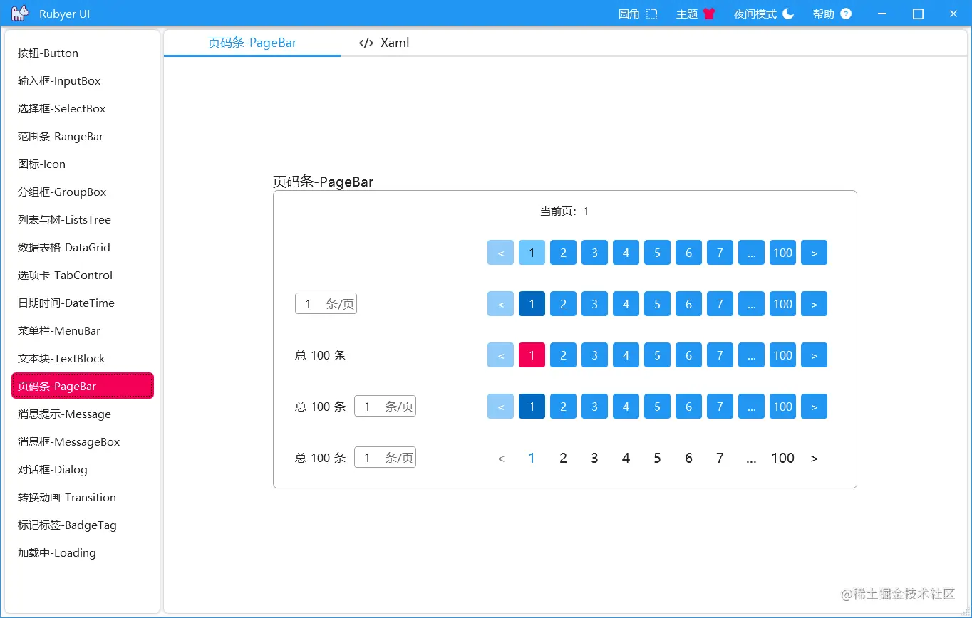Click the Rubyer UI logo icon
Viewport: 972px width, 618px height.
(x=19, y=13)
